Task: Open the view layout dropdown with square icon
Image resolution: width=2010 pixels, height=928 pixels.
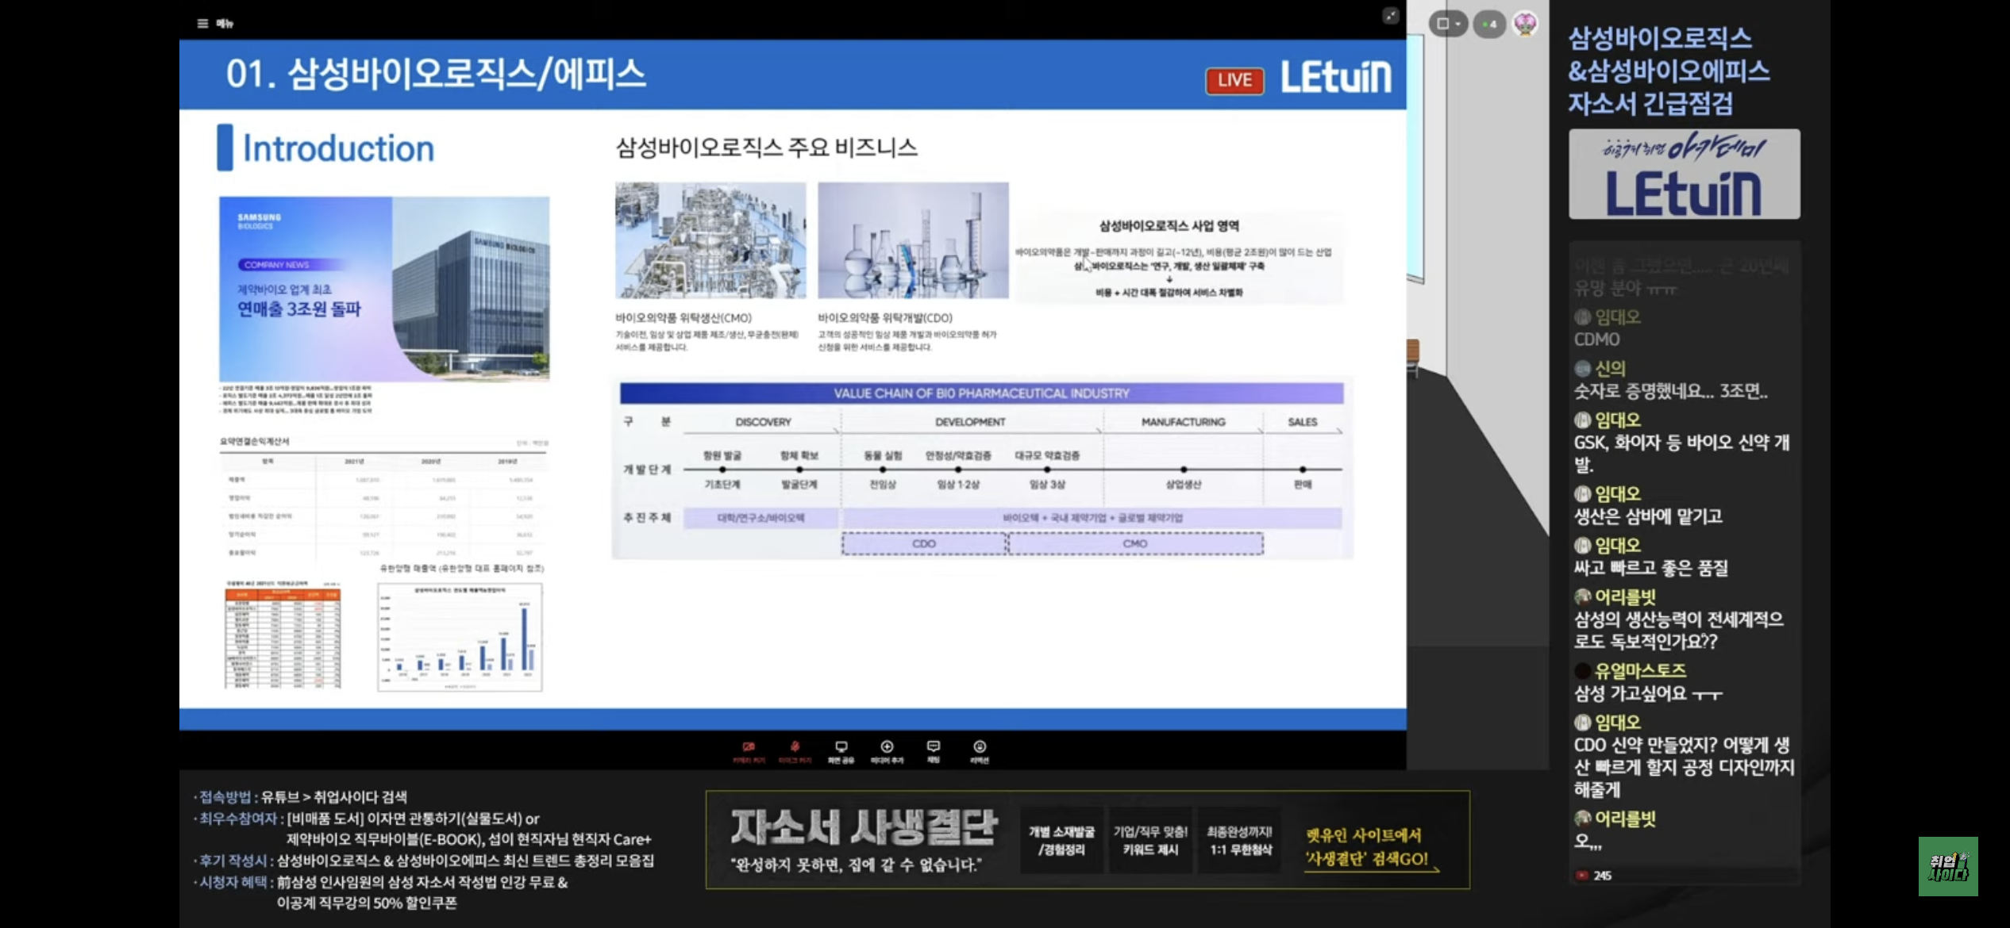Action: tap(1448, 24)
